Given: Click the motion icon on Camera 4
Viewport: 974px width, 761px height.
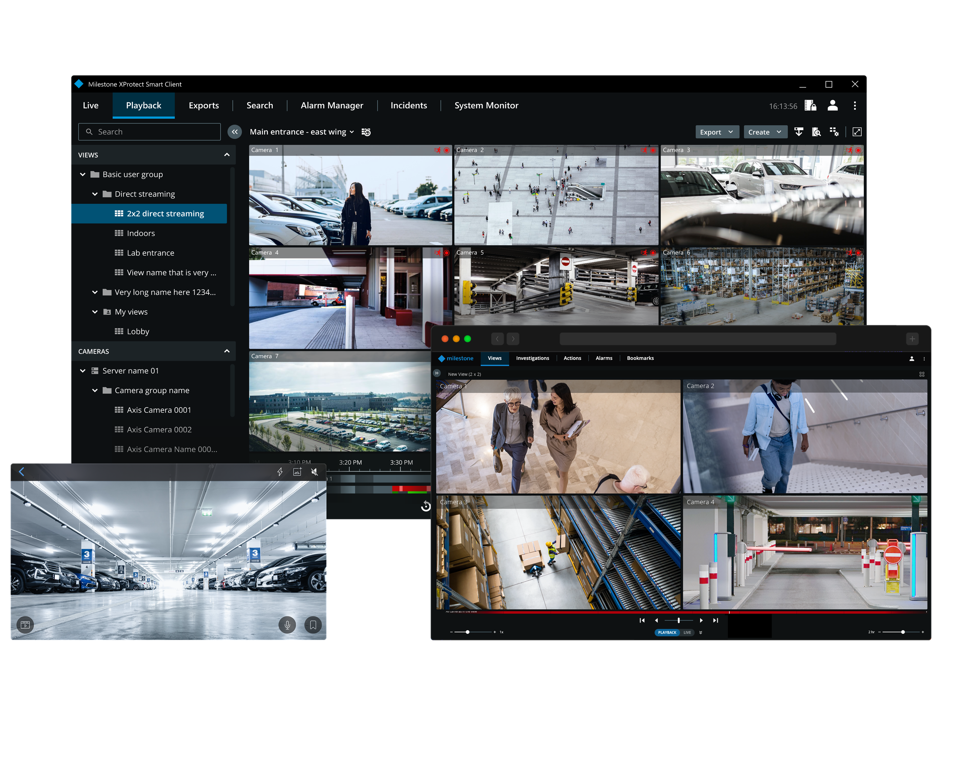Looking at the screenshot, I should [438, 253].
